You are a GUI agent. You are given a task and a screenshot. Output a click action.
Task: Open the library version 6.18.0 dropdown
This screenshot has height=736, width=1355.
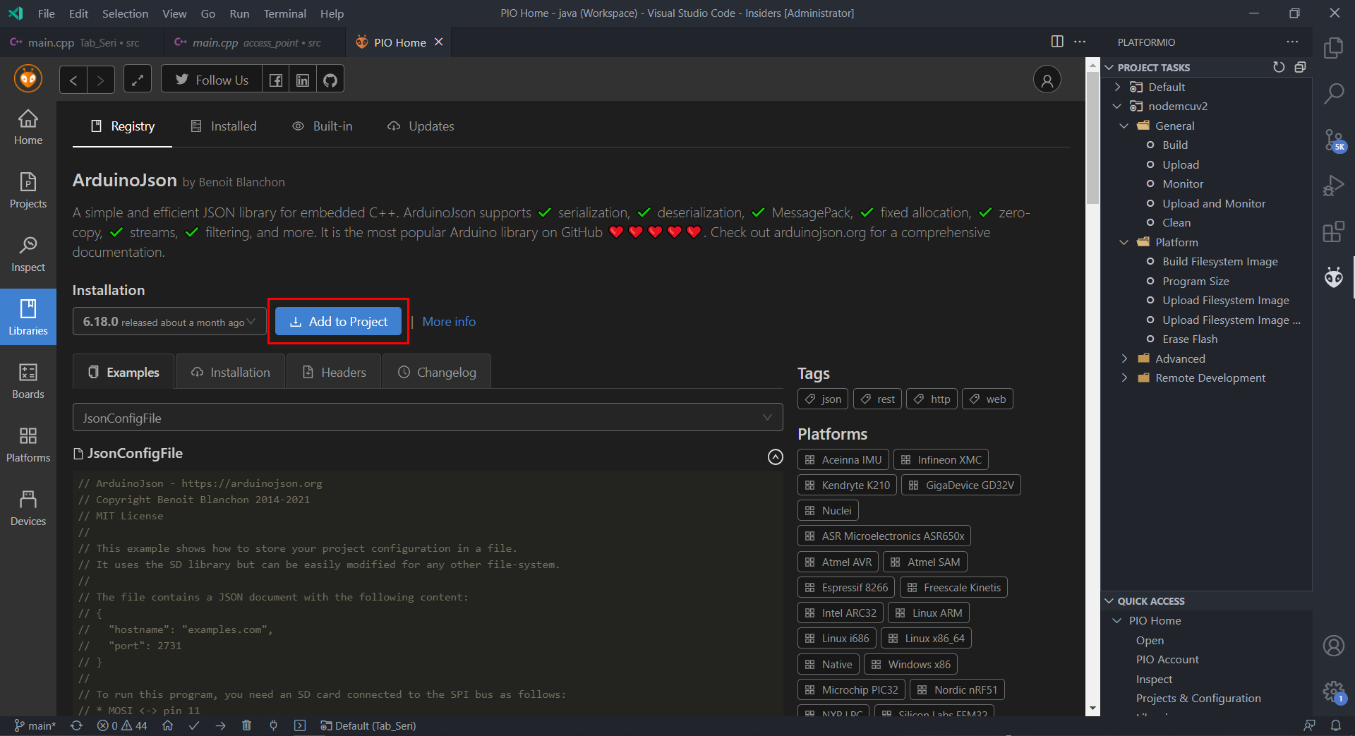click(x=169, y=322)
